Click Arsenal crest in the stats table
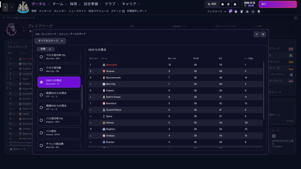This screenshot has height=169, width=301. pos(104,71)
